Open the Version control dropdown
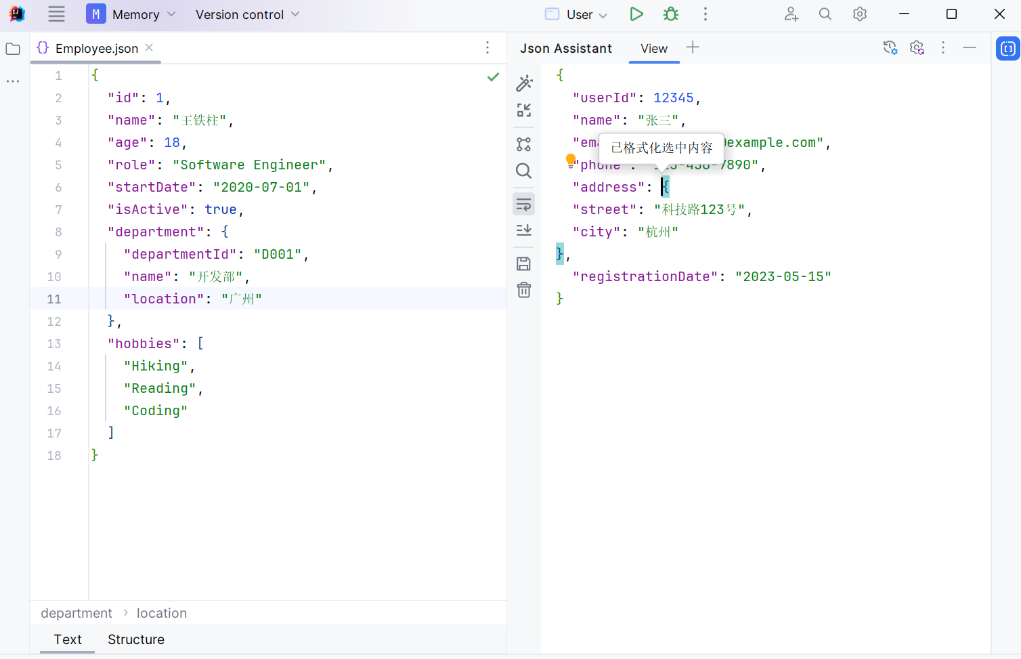The height and width of the screenshot is (659, 1021). (x=247, y=14)
